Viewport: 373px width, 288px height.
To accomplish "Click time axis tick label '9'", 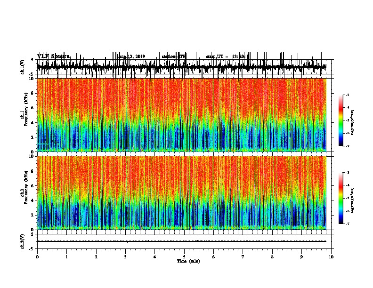I will tap(301, 257).
